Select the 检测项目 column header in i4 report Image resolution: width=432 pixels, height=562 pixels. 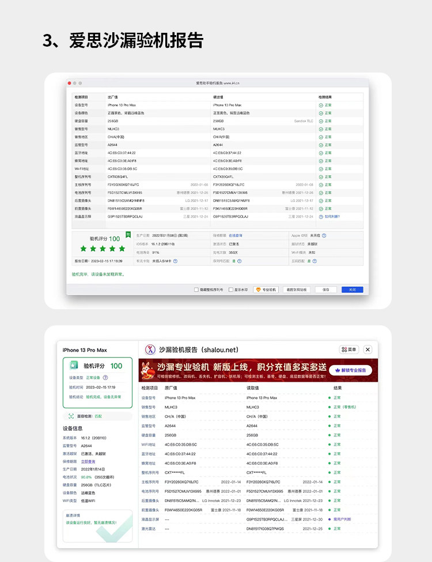tap(81, 97)
